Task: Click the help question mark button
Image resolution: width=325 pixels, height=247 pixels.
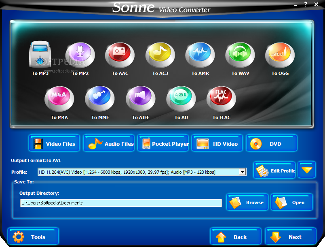Action: [306, 4]
